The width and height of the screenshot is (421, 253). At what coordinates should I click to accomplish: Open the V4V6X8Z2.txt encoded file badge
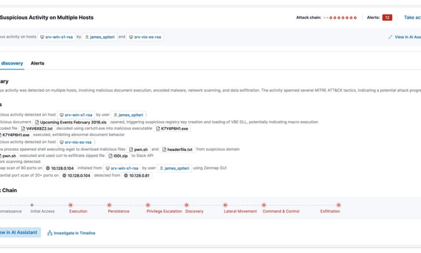36,129
